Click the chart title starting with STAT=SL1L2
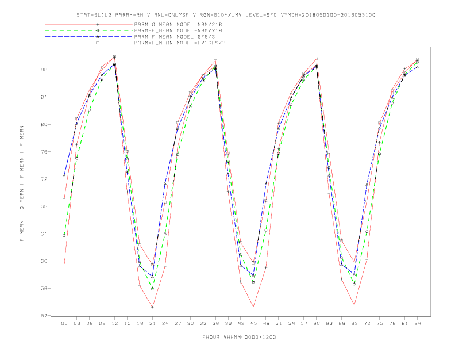 click(x=226, y=15)
